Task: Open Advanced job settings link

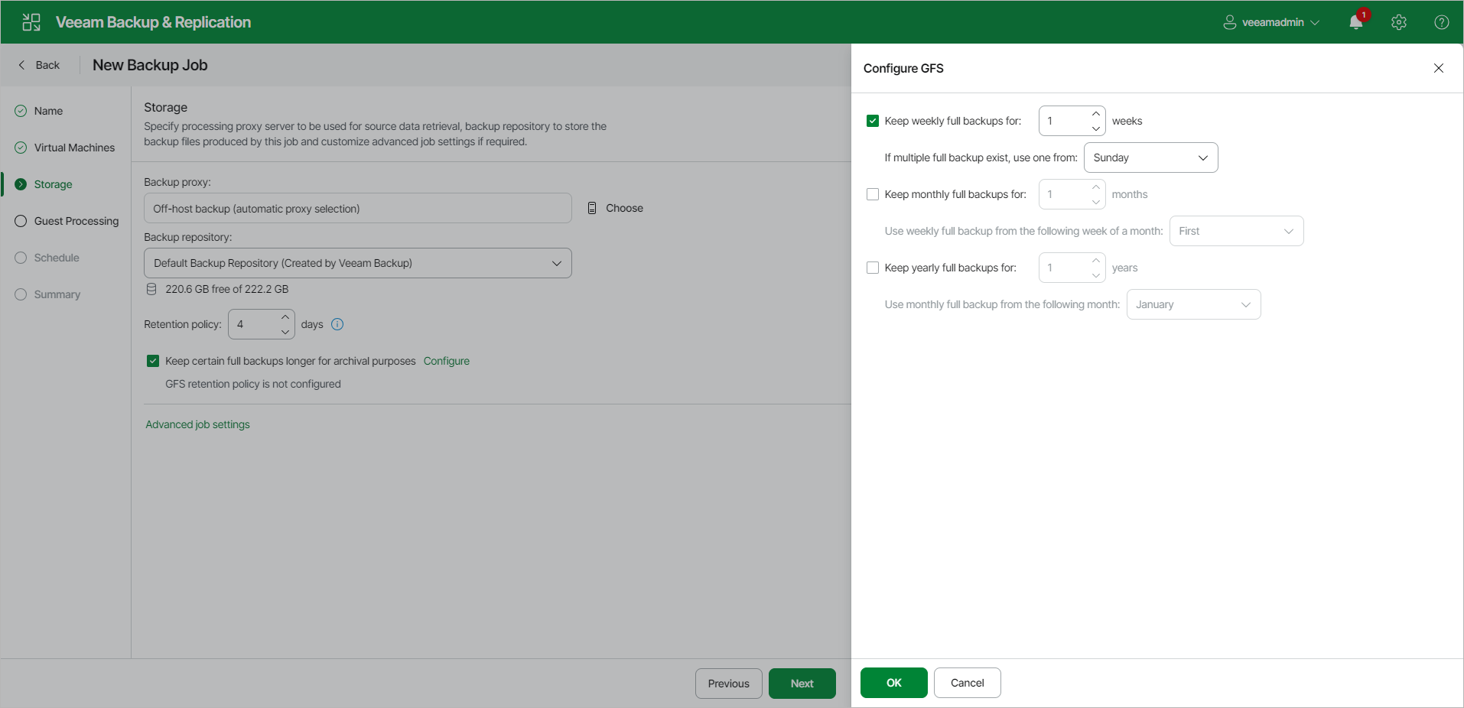Action: [197, 424]
